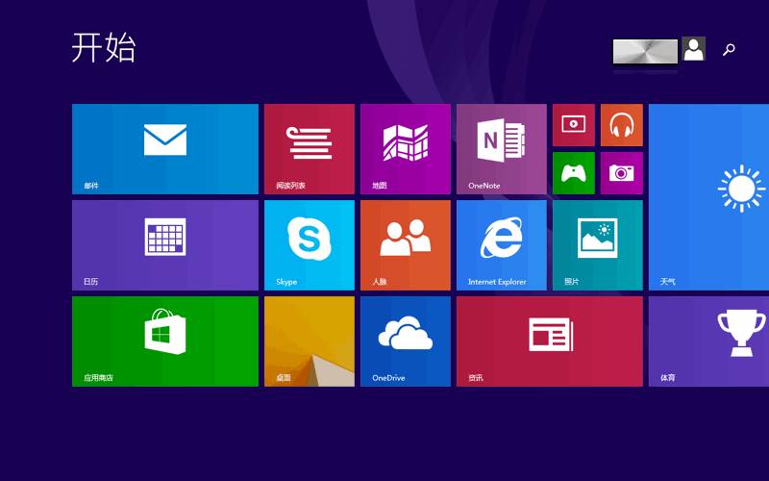Click the search magnifier icon
The image size is (769, 481).
pos(729,49)
